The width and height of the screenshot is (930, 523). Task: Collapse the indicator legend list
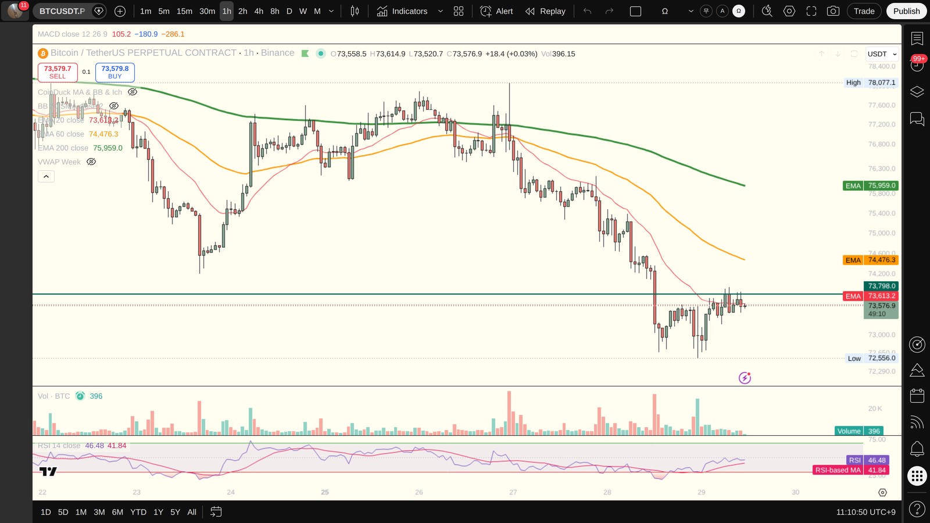46,176
